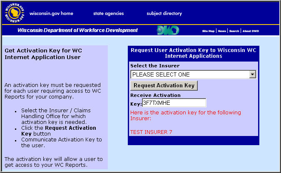Expand the insurer dropdown arrow

252,74
